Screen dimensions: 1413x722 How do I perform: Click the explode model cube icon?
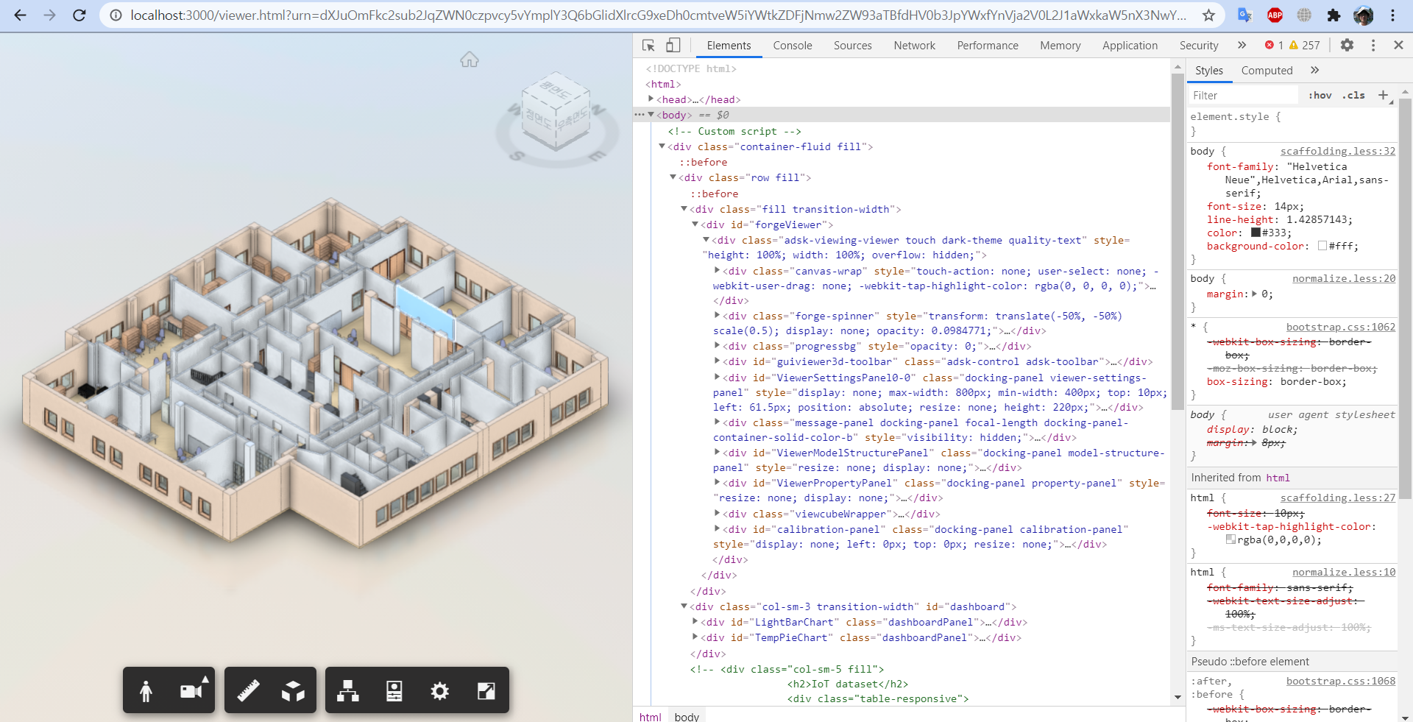click(x=293, y=690)
